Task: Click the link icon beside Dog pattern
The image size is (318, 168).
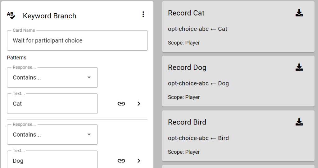Action: (121, 161)
